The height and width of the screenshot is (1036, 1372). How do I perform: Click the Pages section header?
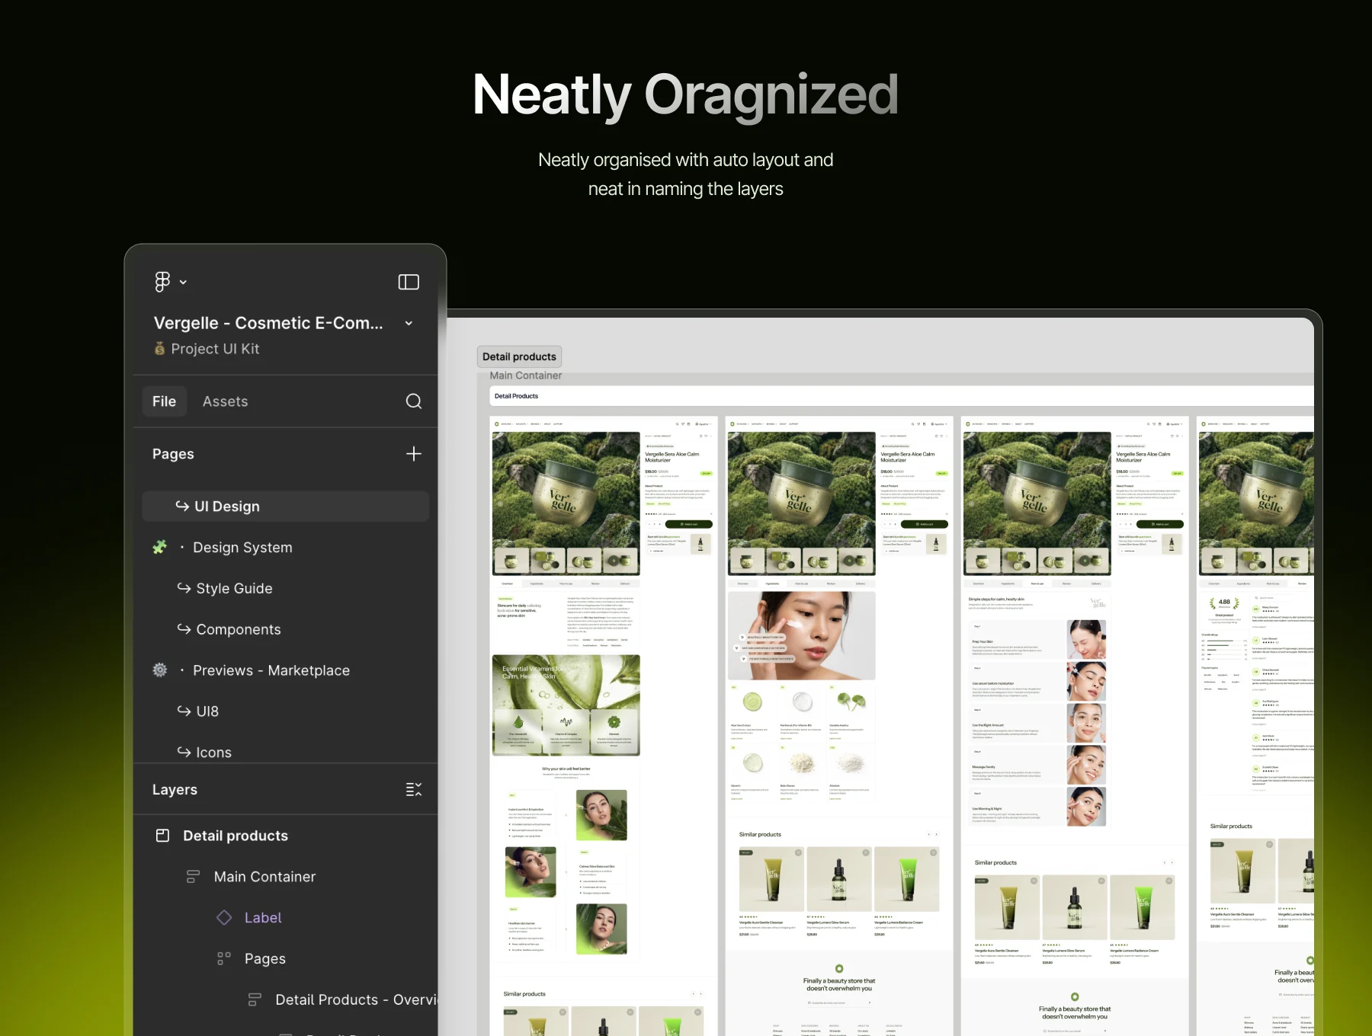coord(173,454)
